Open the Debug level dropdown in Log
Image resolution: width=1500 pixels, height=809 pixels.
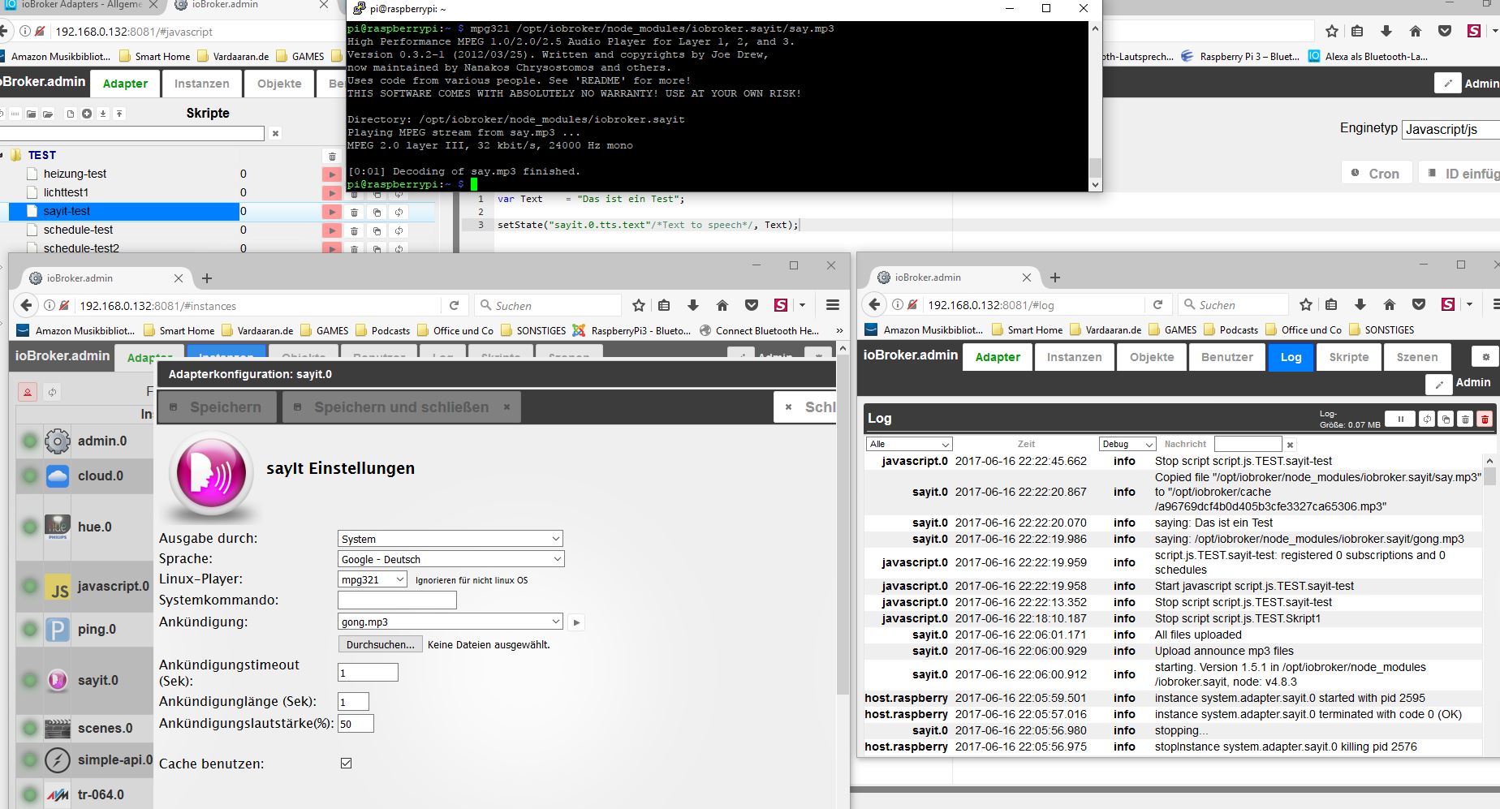tap(1127, 444)
